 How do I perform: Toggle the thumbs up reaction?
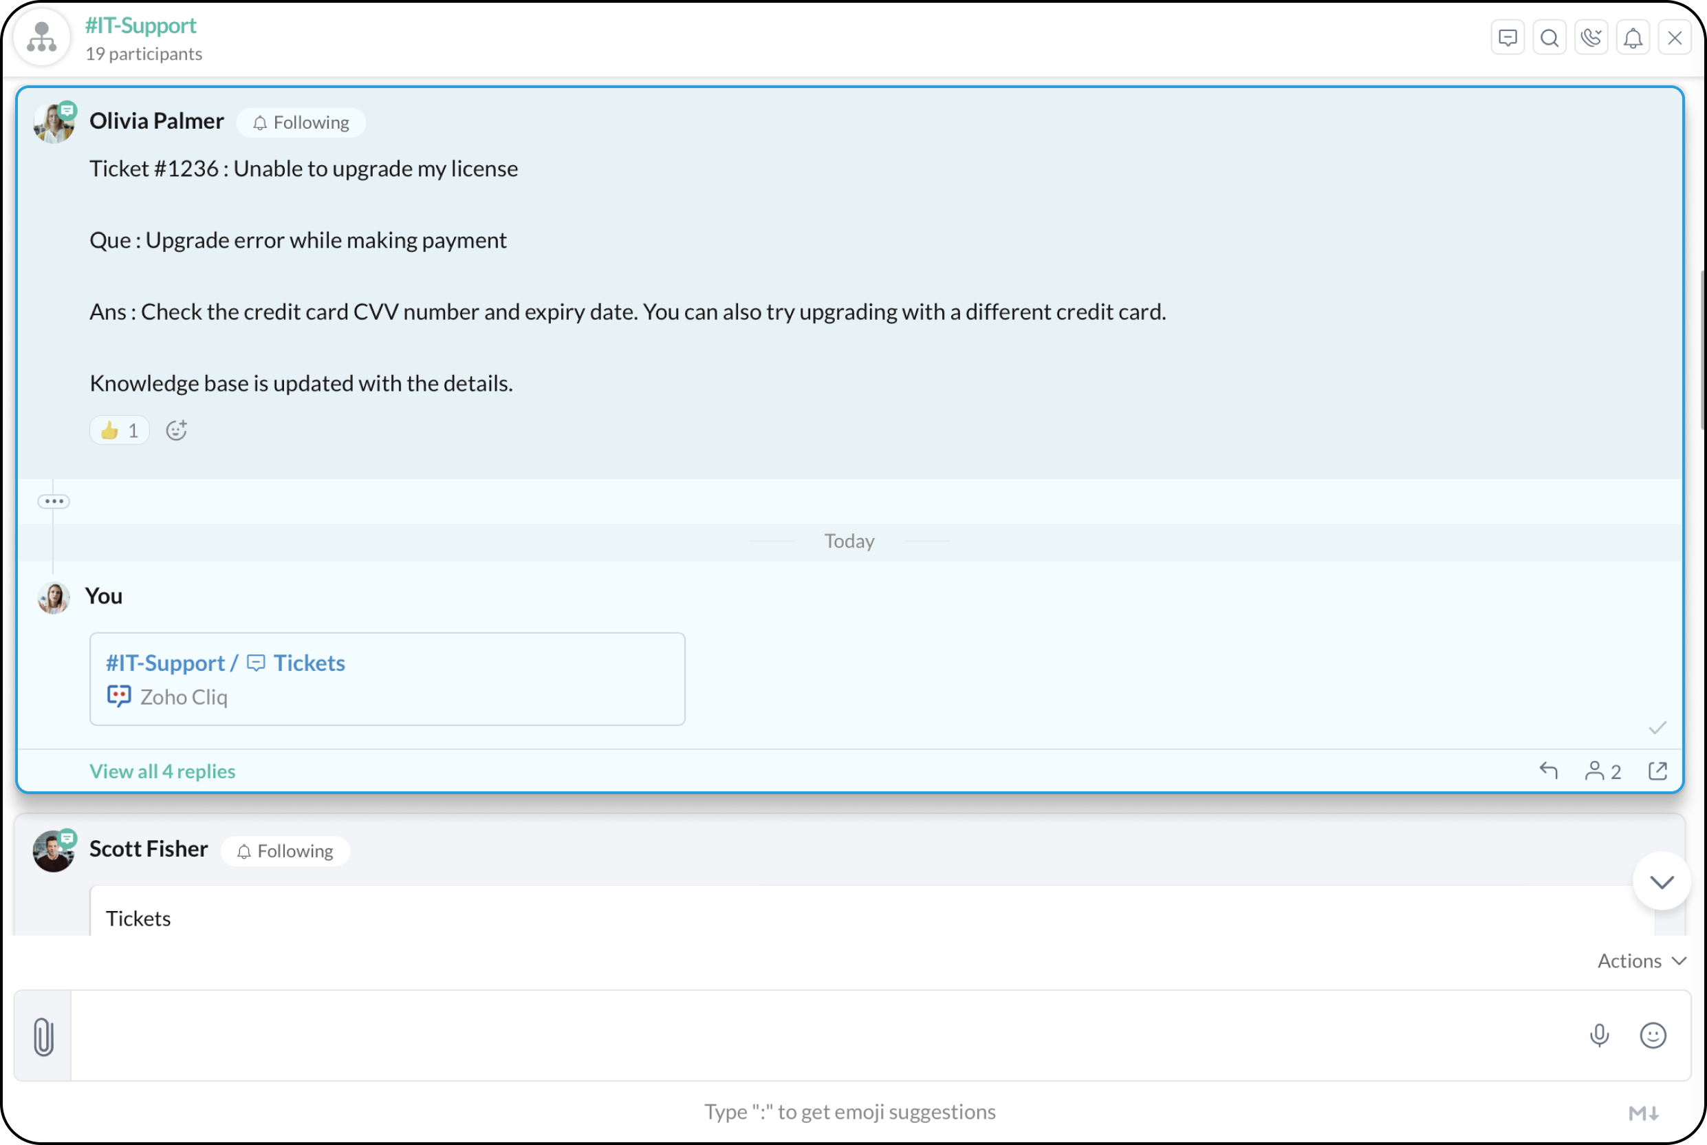point(119,430)
